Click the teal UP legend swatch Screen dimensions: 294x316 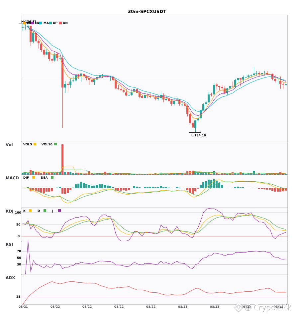(50, 23)
